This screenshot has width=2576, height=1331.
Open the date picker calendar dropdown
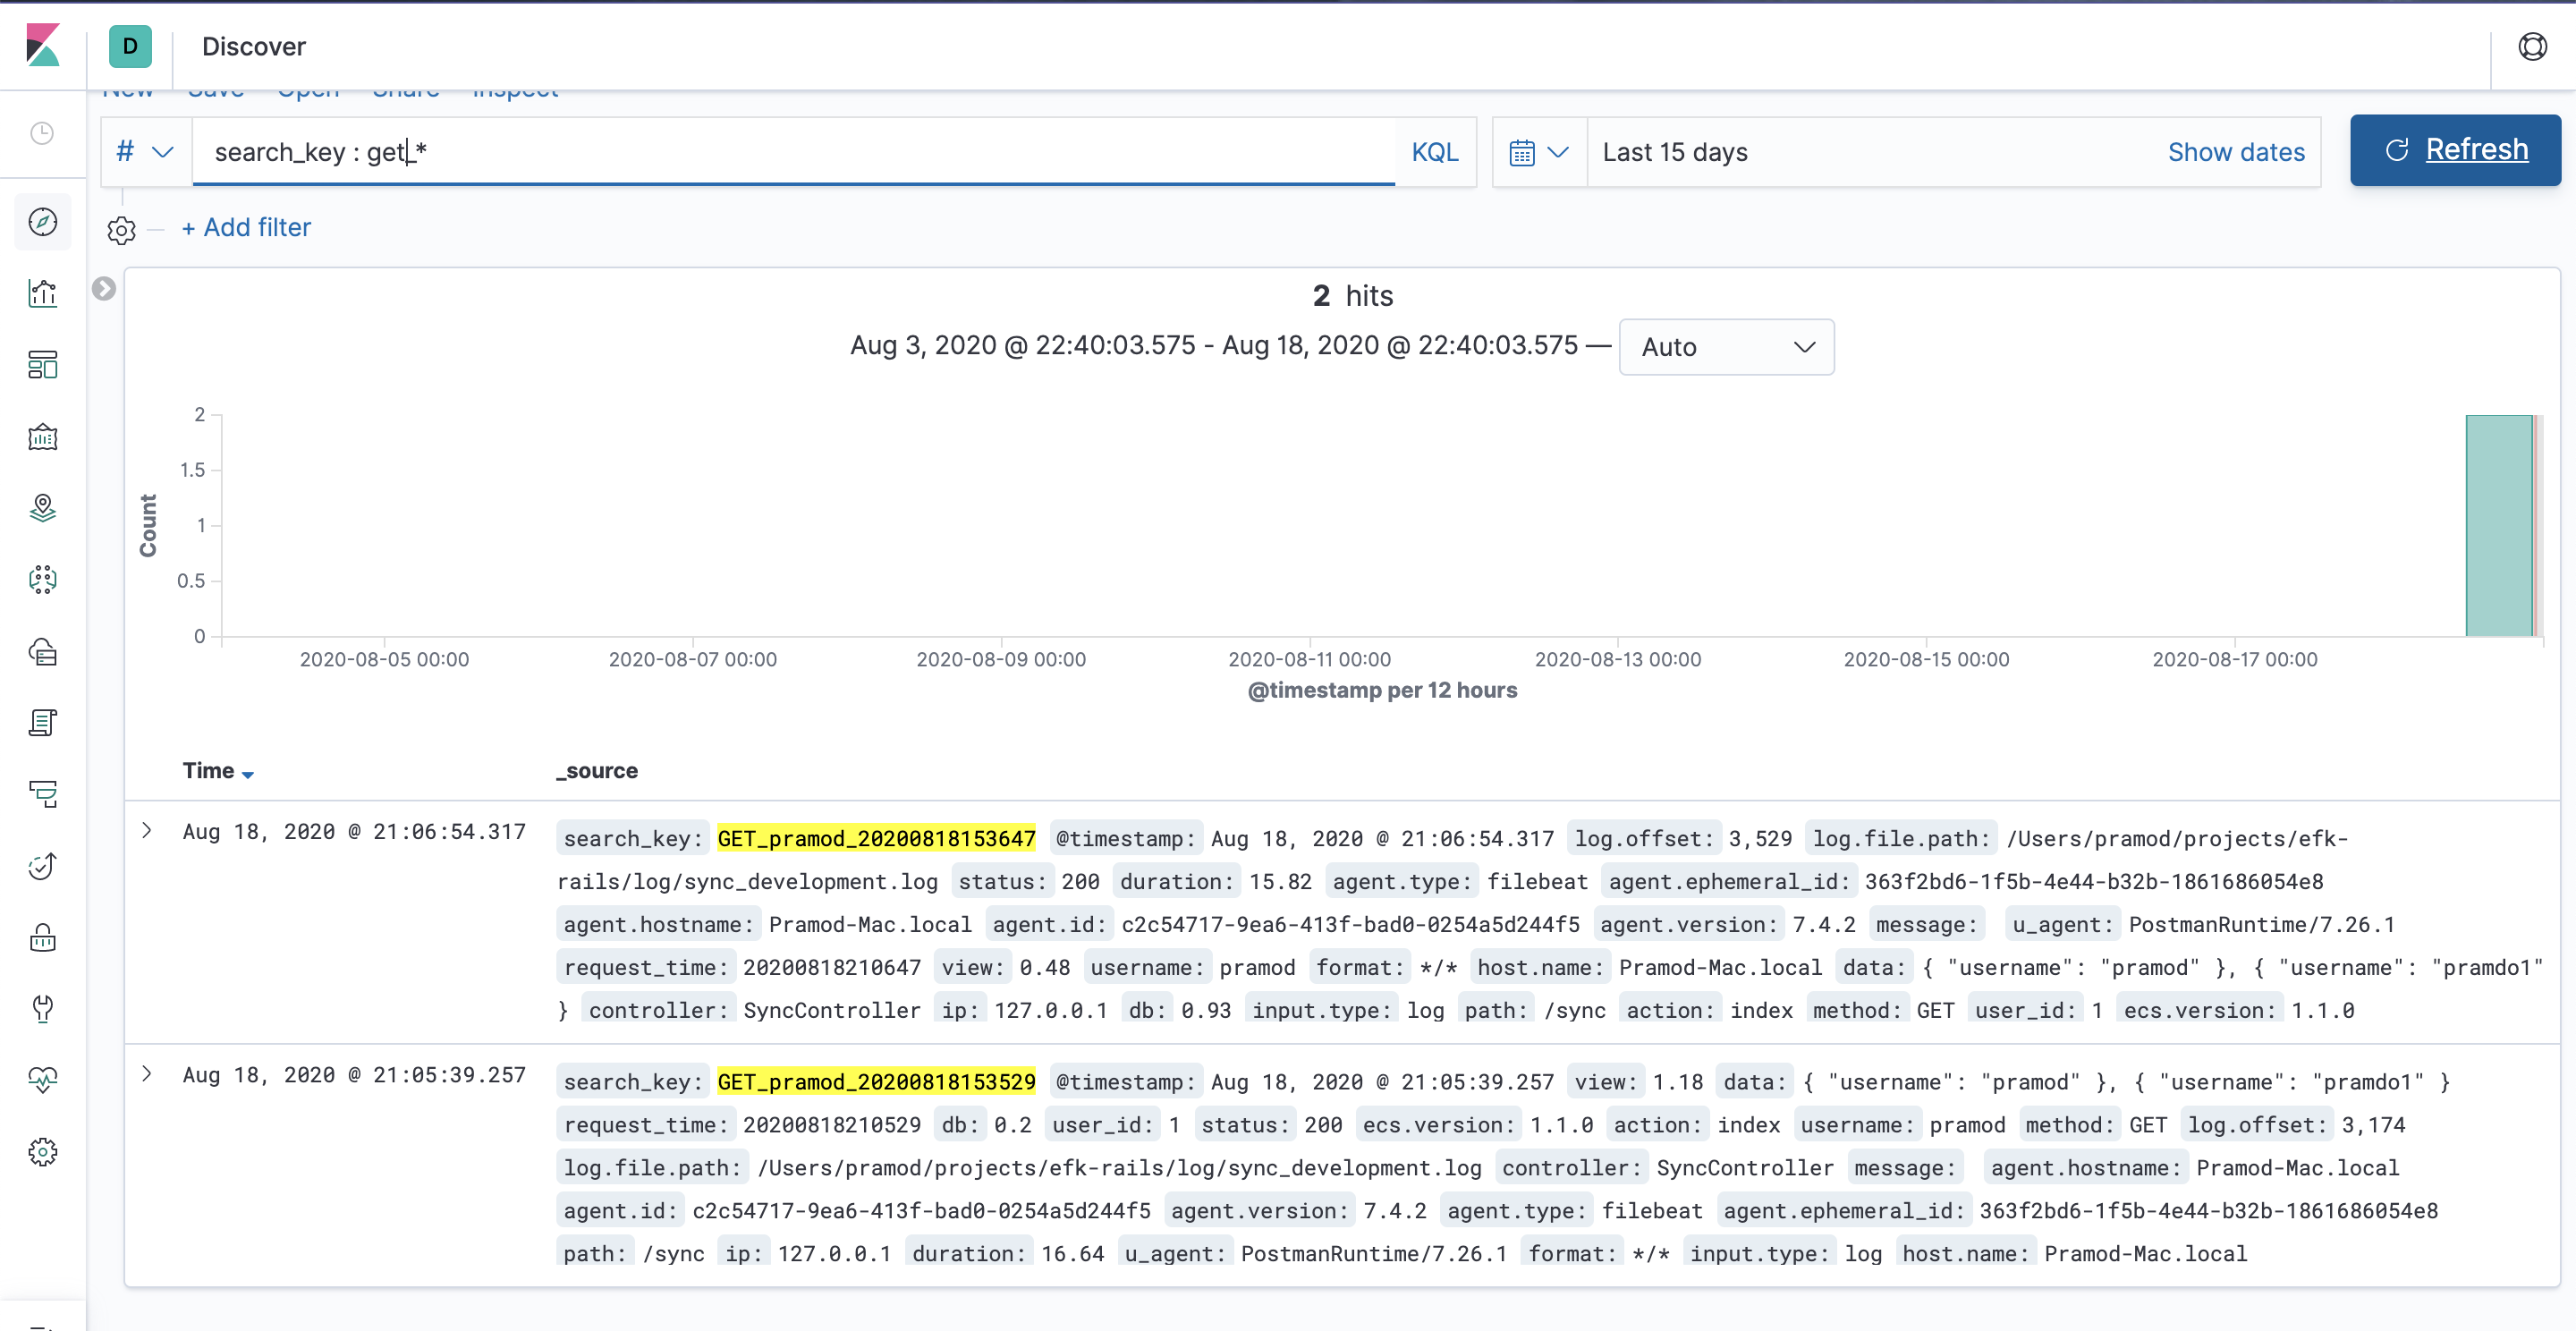[x=1537, y=152]
